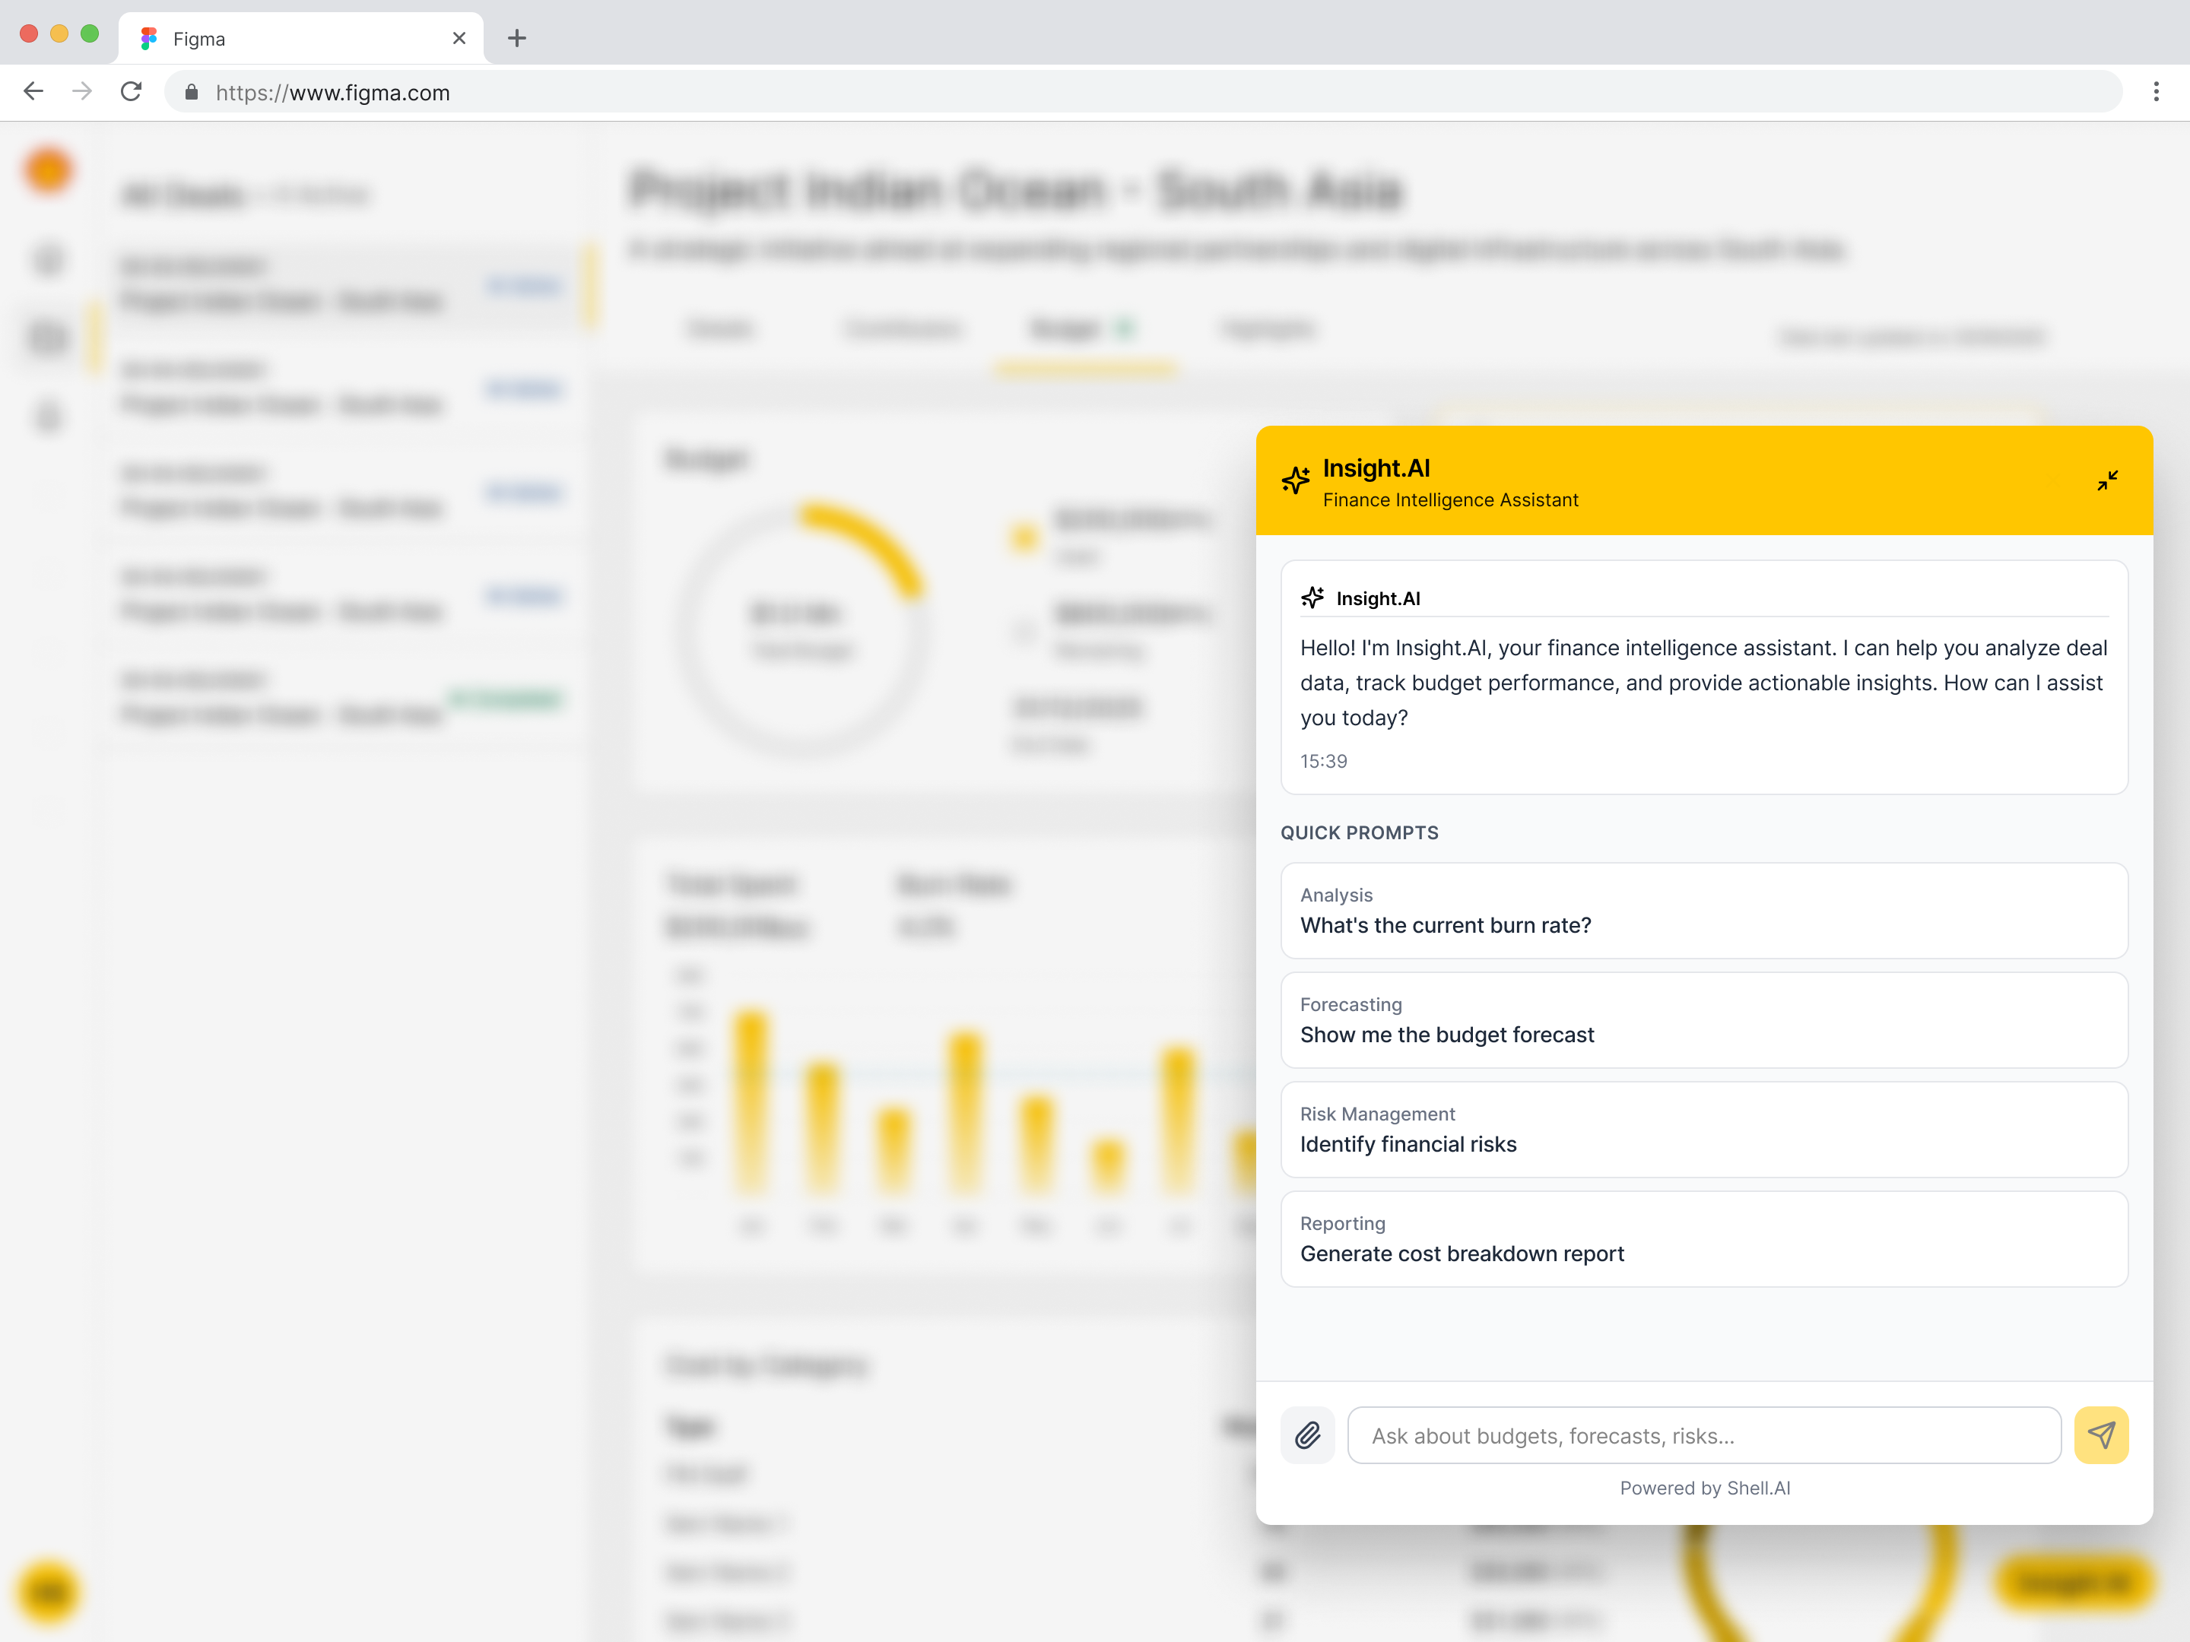Viewport: 2190px width, 1642px height.
Task: Open a new browser tab
Action: tap(517, 39)
